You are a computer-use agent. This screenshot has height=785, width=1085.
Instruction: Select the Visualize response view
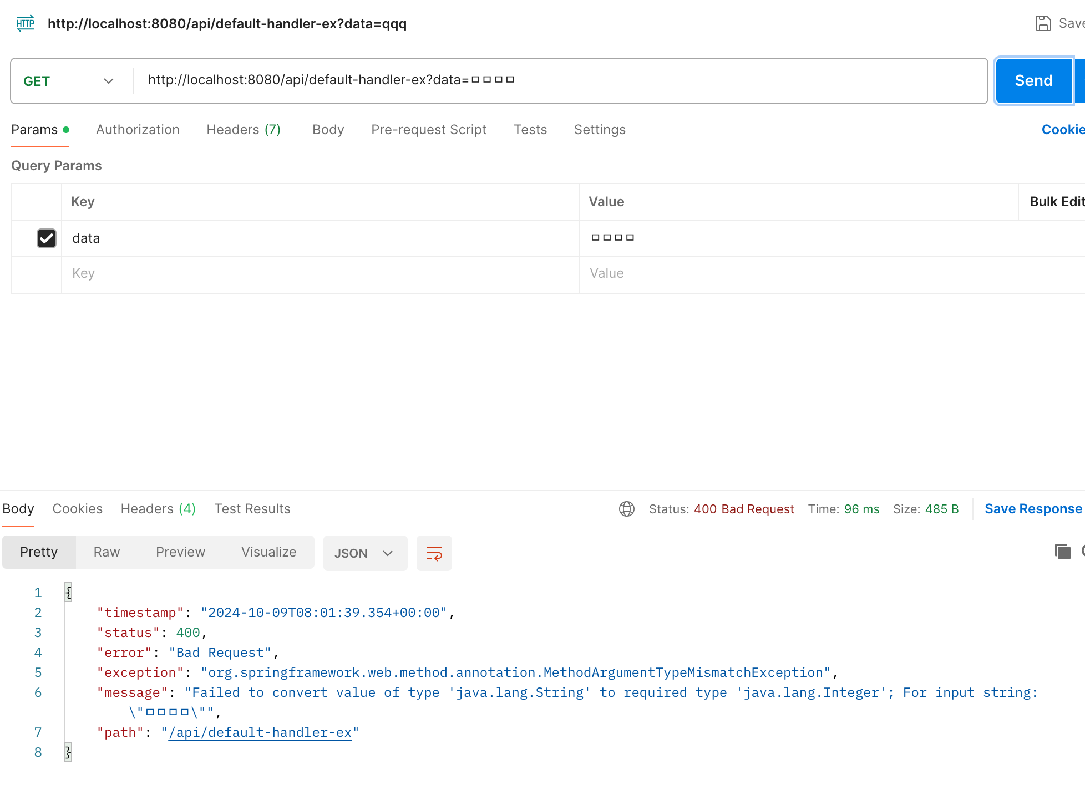[x=268, y=552]
